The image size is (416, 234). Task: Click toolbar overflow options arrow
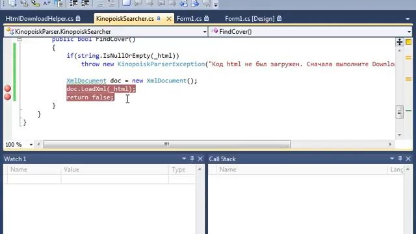[x=216, y=5]
